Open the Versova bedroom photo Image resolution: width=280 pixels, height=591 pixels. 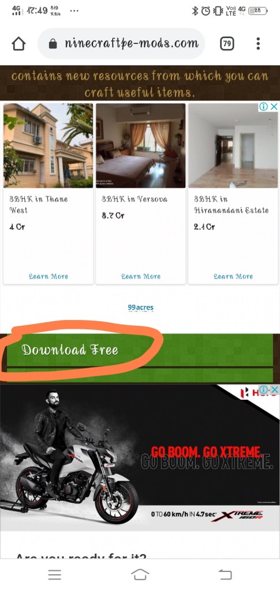pyautogui.click(x=140, y=146)
